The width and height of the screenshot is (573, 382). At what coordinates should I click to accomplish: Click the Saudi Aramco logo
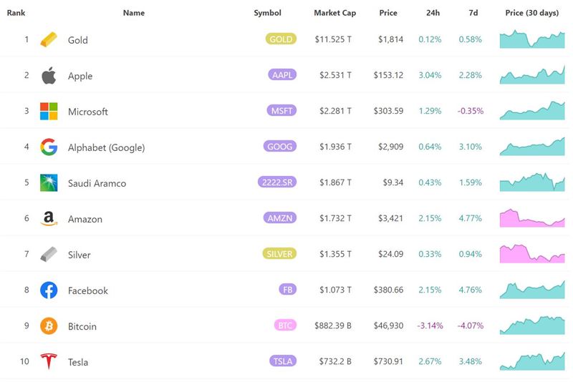click(x=49, y=182)
